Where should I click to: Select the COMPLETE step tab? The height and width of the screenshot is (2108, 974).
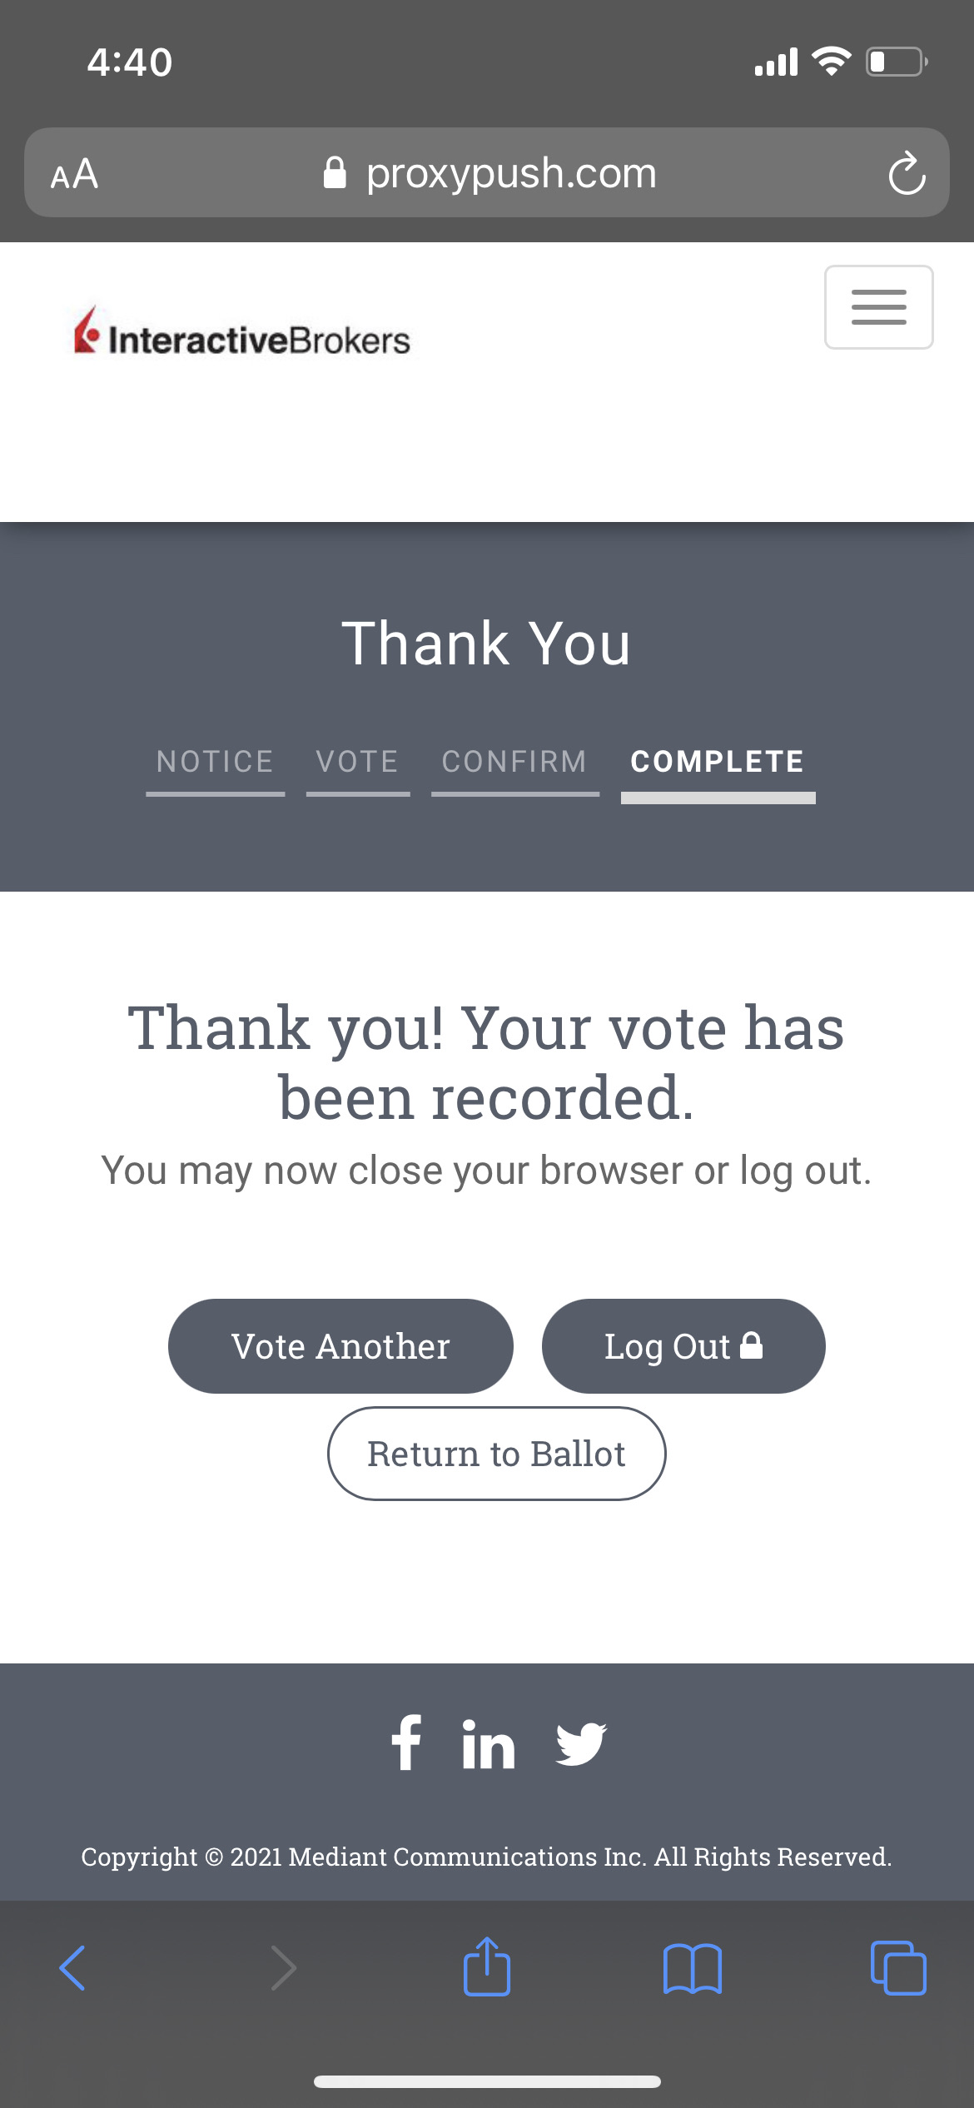718,762
